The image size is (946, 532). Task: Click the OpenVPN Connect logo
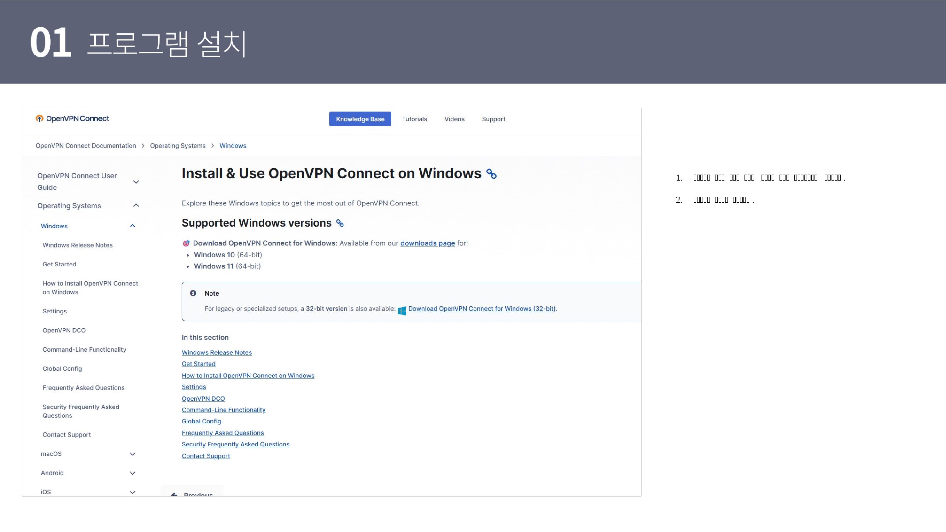coord(72,119)
